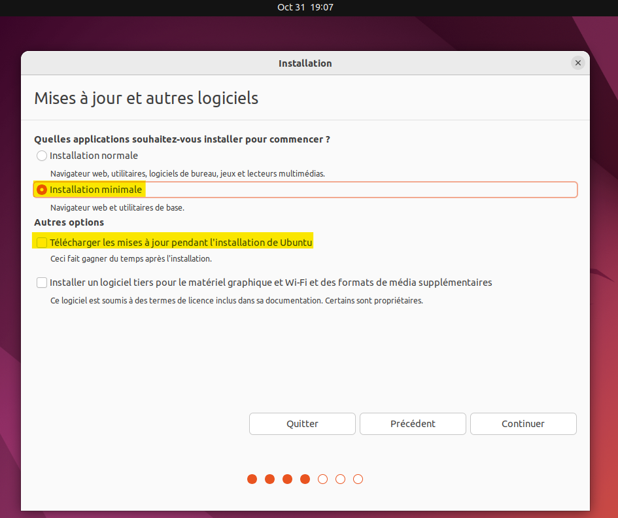Image resolution: width=618 pixels, height=518 pixels.
Task: Click the third filled progress dot
Action: coord(287,479)
